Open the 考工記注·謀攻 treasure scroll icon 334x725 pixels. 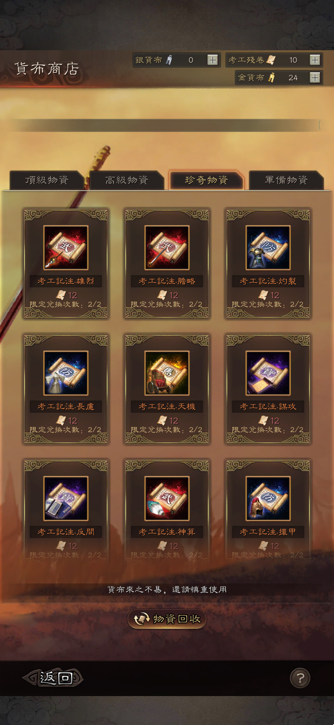[x=268, y=373]
